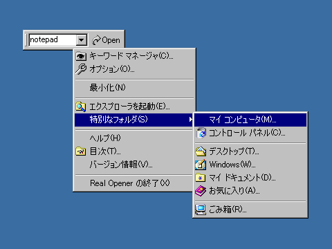332x249 pixels.
Task: Open the keyword dropdown arrow
Action: tap(81, 40)
